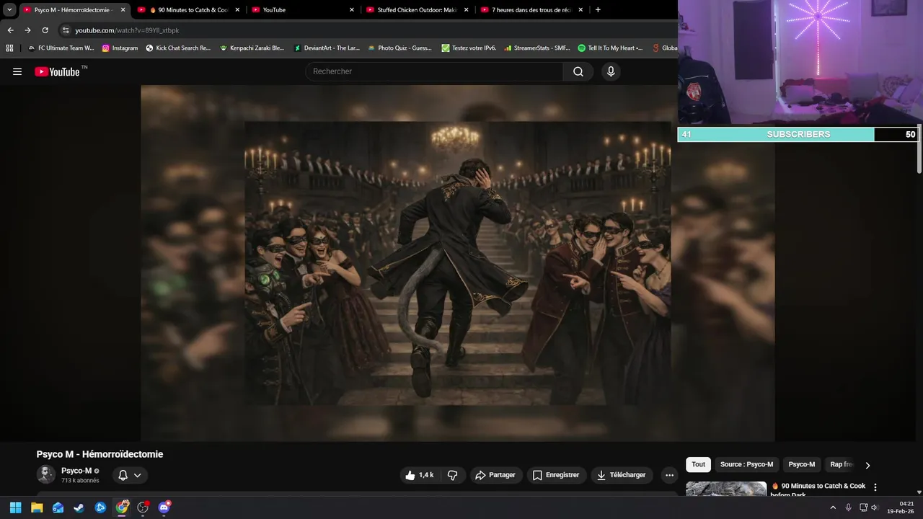
Task: Download video with Télécharger button
Action: click(622, 475)
